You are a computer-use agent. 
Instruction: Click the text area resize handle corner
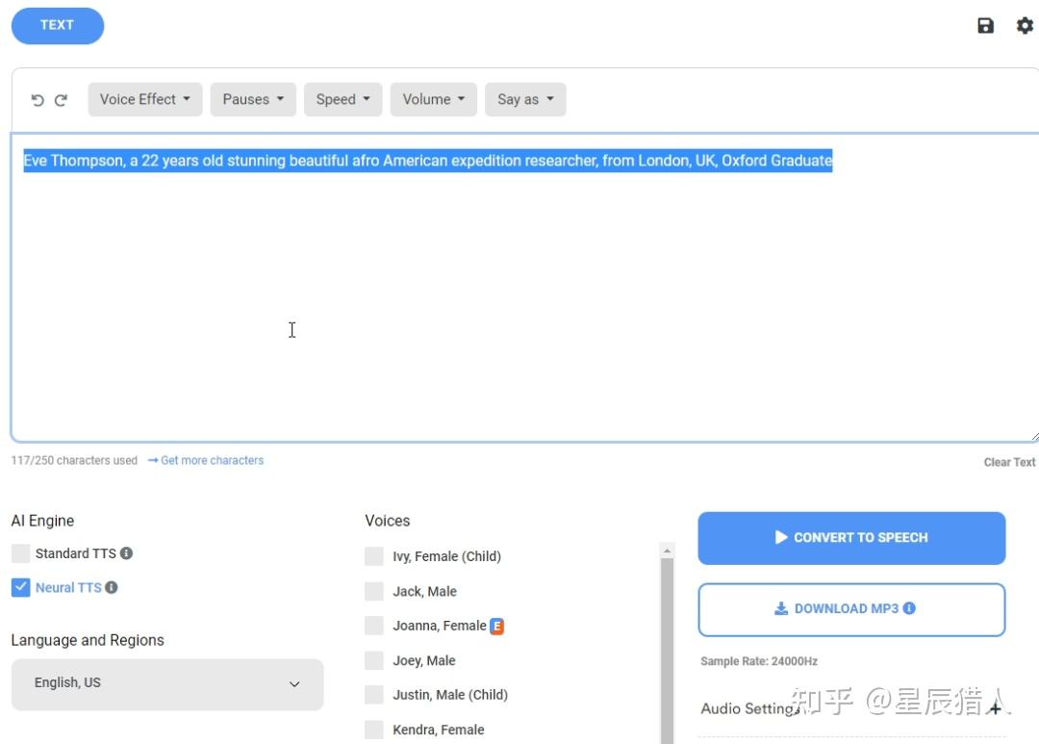pyautogui.click(x=1034, y=436)
